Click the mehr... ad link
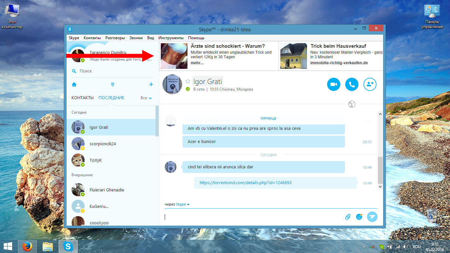 pos(197,63)
